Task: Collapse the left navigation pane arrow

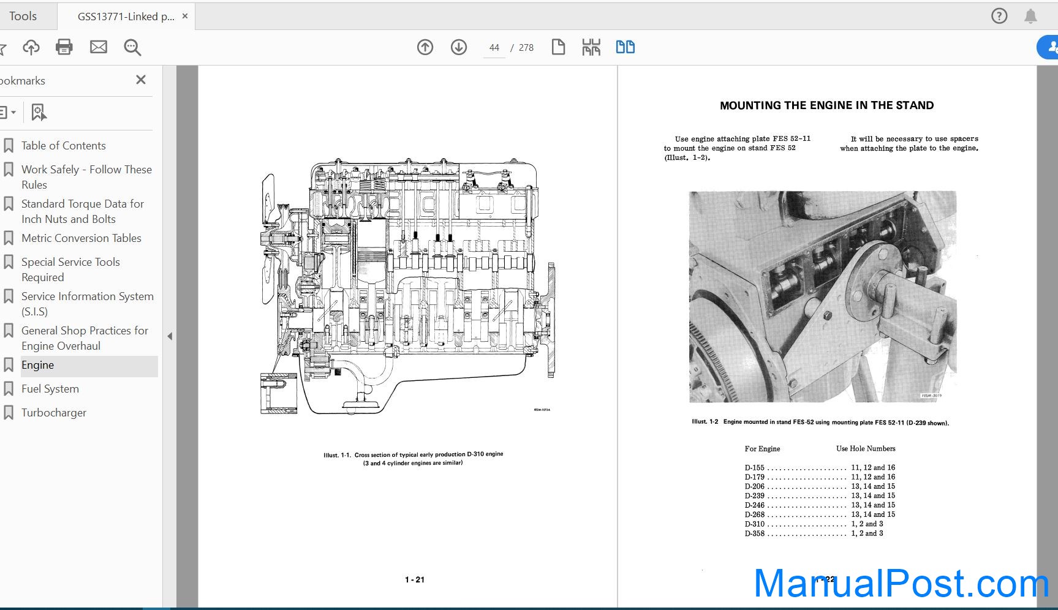Action: click(x=170, y=336)
